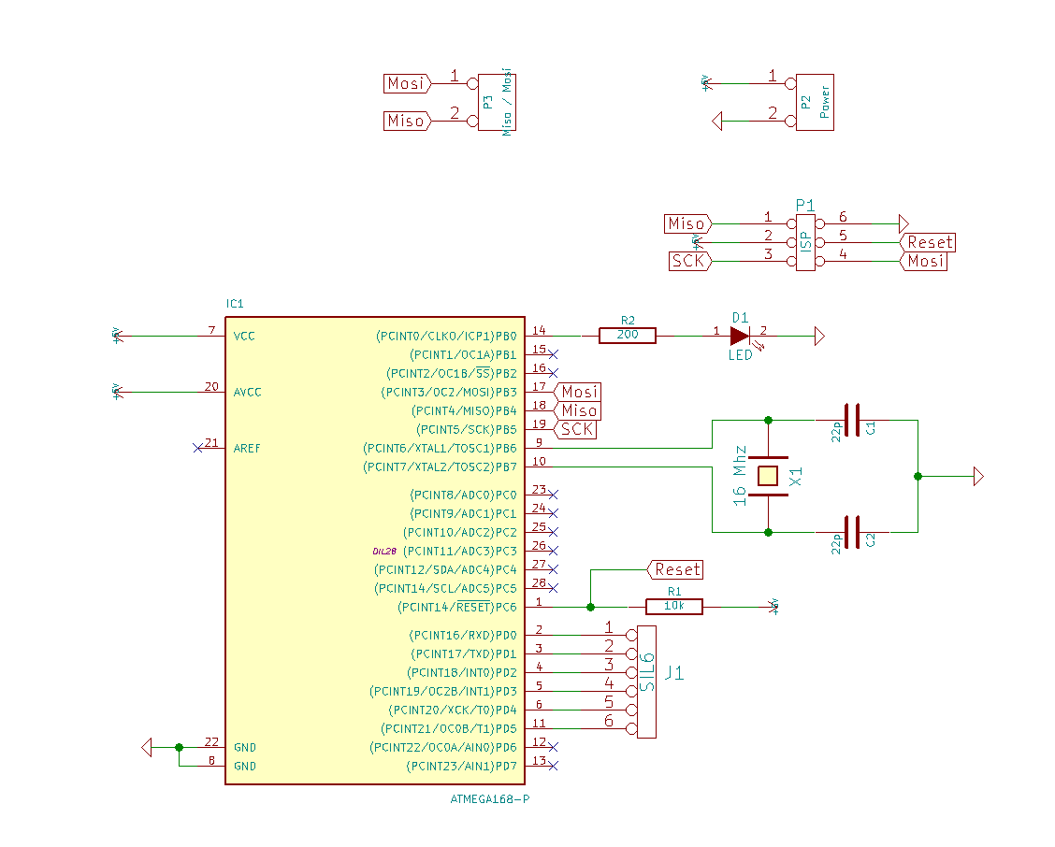The width and height of the screenshot is (1055, 847).
Task: Select the Miso label next to P3
Action: click(x=407, y=122)
